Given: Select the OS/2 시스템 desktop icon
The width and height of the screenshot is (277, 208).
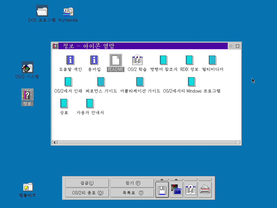Looking at the screenshot, I should [27, 67].
